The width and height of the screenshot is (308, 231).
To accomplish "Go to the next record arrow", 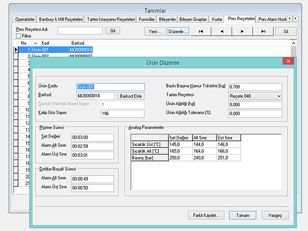I will point(242,31).
